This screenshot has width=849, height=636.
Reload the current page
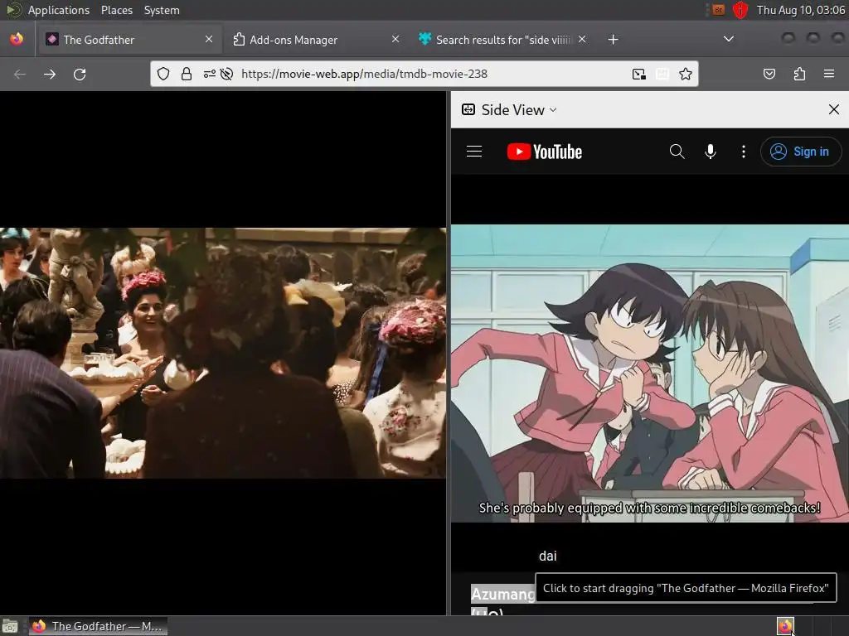80,74
